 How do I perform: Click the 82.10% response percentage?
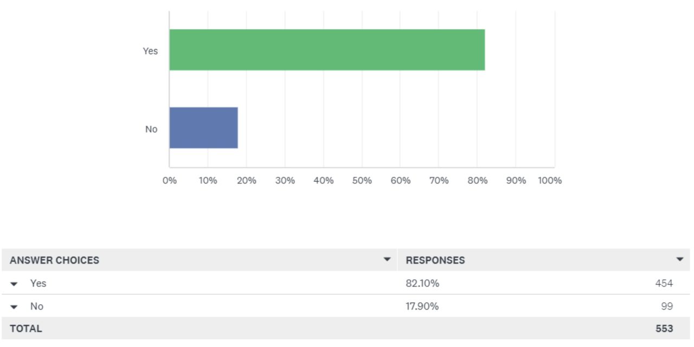click(422, 283)
